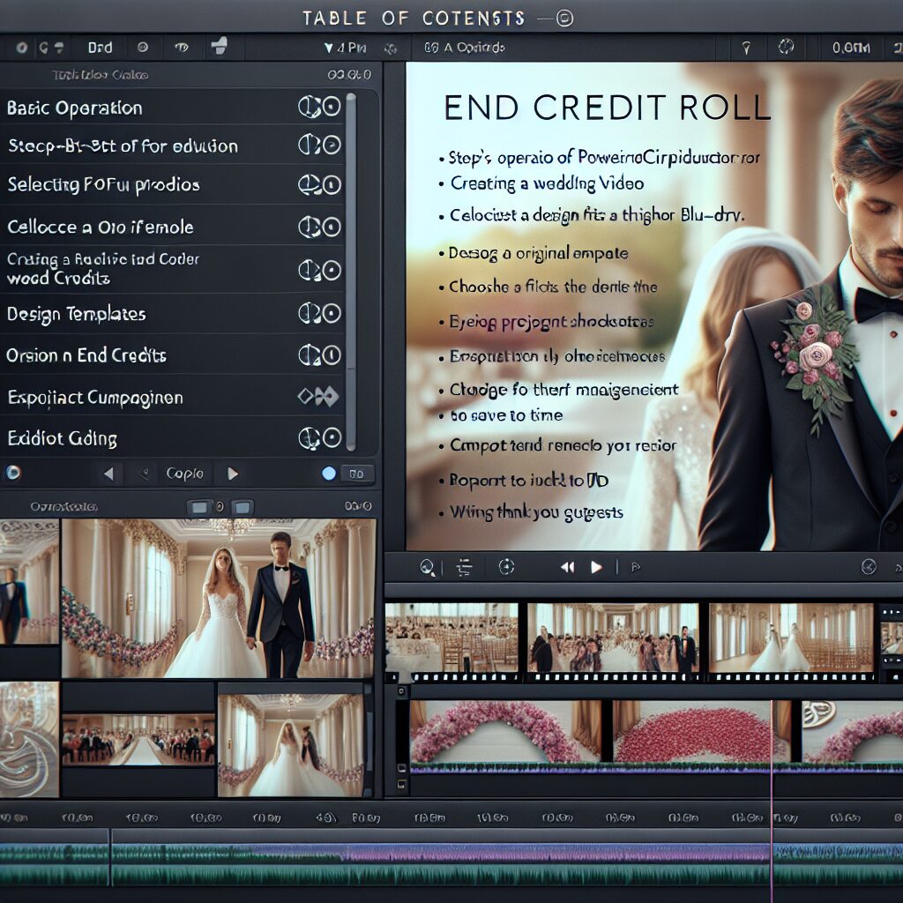
Task: Open the 'Design Templates' chapter
Action: (173, 314)
